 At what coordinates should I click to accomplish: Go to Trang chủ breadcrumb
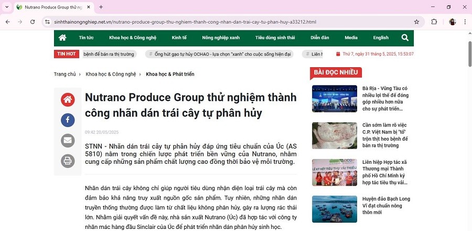pyautogui.click(x=65, y=74)
